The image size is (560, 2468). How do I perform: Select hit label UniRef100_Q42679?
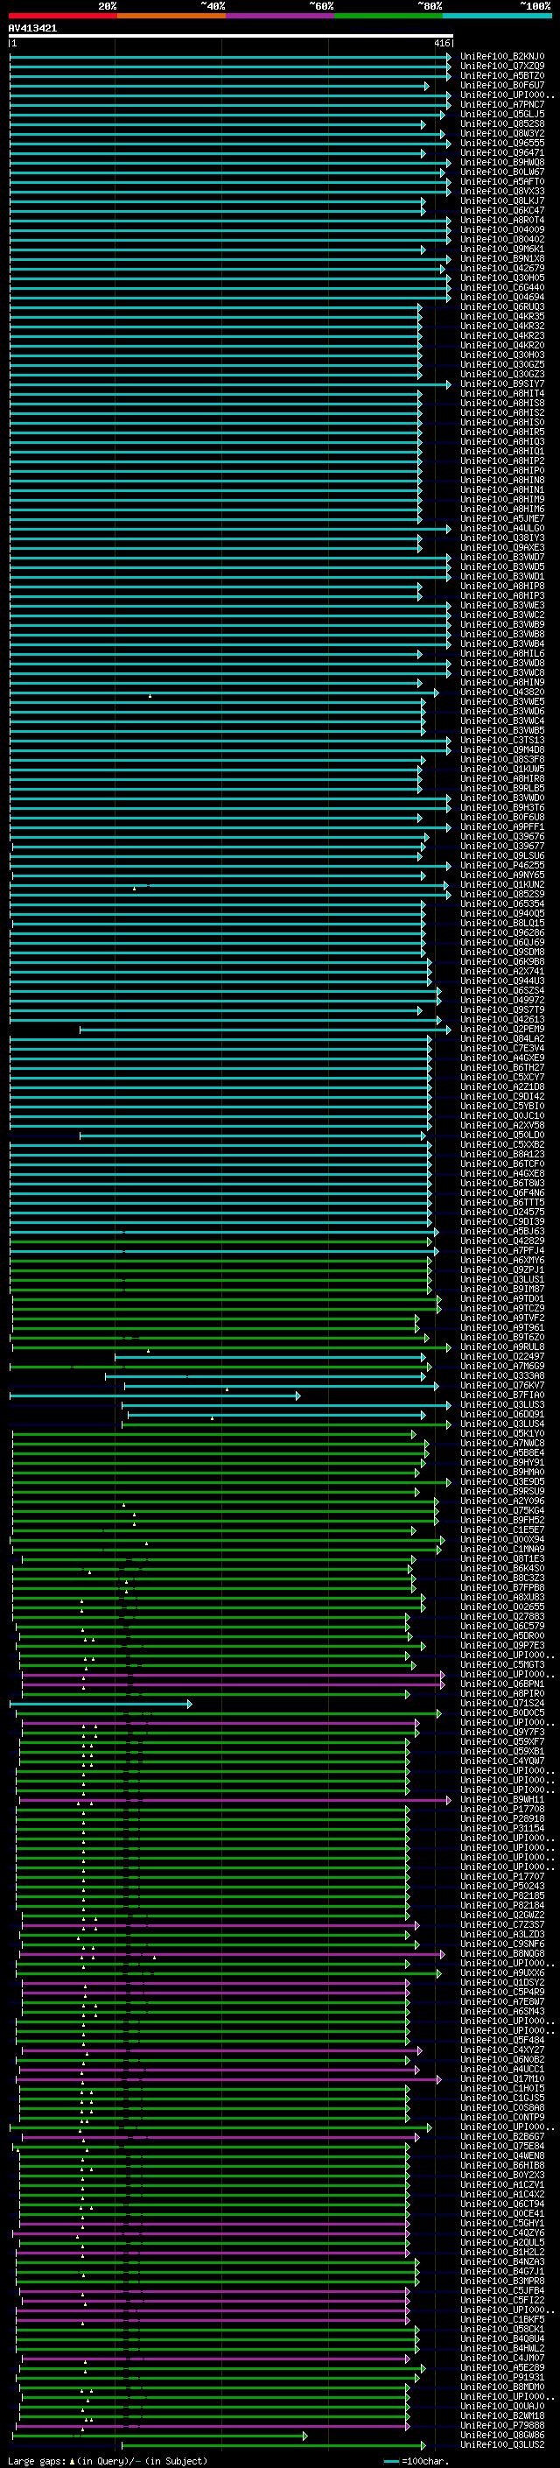pyautogui.click(x=502, y=268)
